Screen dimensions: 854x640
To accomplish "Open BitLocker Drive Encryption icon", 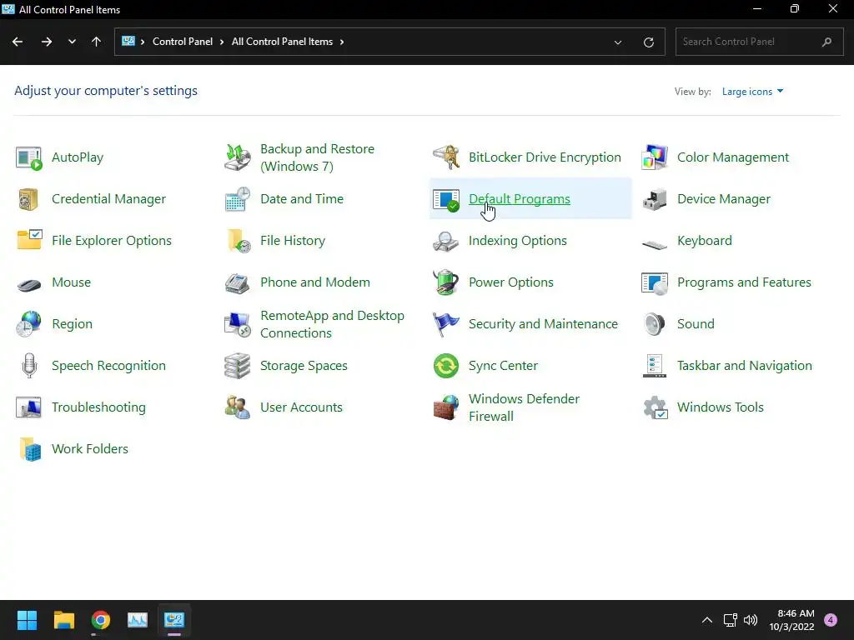I will coord(446,157).
